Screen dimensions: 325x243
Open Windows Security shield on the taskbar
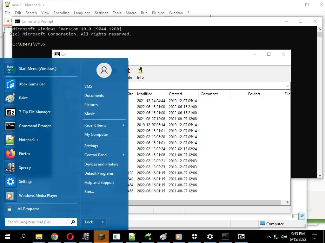pos(195,237)
